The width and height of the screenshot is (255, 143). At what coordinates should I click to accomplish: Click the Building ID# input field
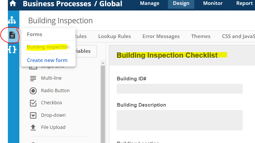pos(180,89)
